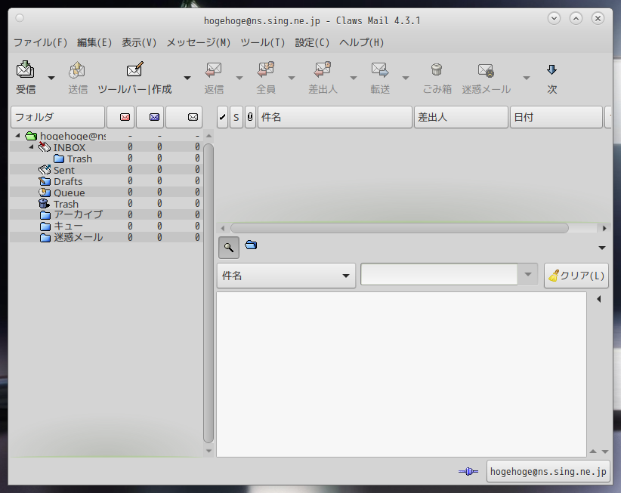Open the 設定(C) menu
The width and height of the screenshot is (621, 493).
pyautogui.click(x=312, y=42)
